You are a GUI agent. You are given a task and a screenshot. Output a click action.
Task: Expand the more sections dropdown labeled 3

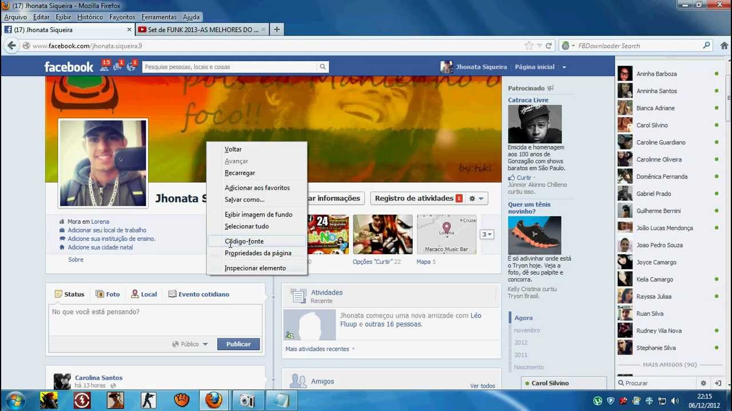pyautogui.click(x=487, y=234)
